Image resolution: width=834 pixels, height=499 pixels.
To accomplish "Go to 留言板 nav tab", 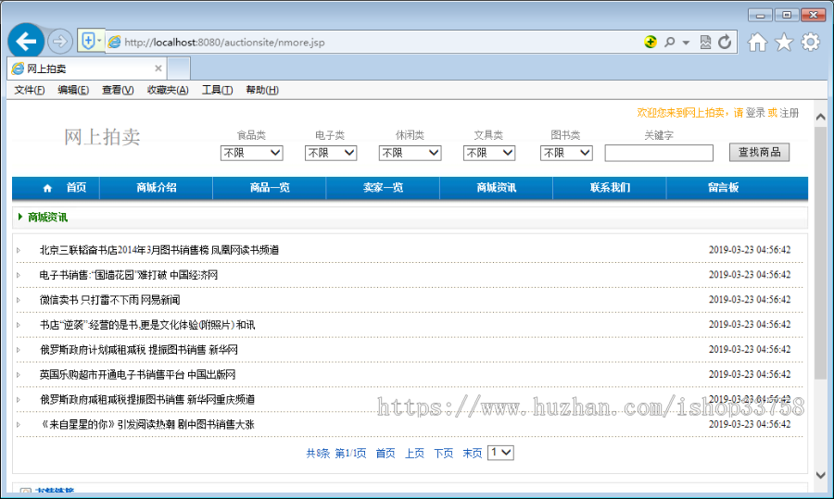I will pyautogui.click(x=724, y=188).
